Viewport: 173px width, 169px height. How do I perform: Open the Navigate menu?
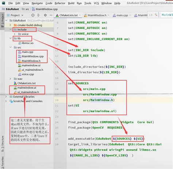click(x=37, y=3)
